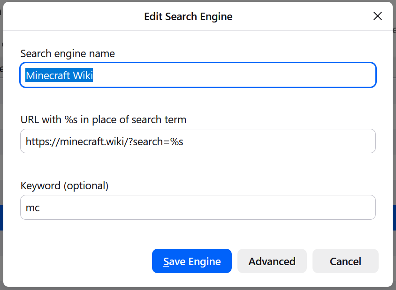This screenshot has width=396, height=290.
Task: Click the 'URL with %s in place of search term' label
Action: tap(103, 120)
